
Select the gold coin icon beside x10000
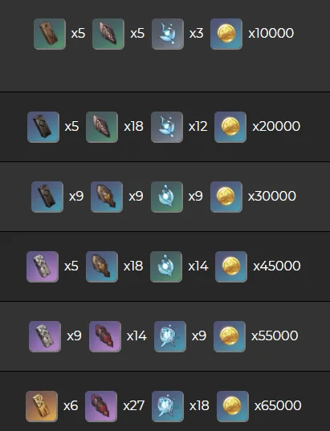(x=226, y=34)
